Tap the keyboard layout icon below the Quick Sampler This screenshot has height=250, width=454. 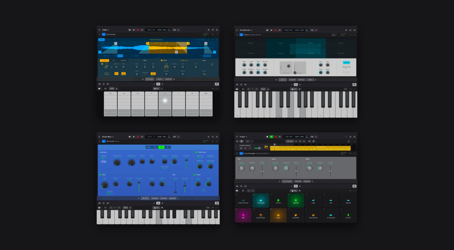99,88
